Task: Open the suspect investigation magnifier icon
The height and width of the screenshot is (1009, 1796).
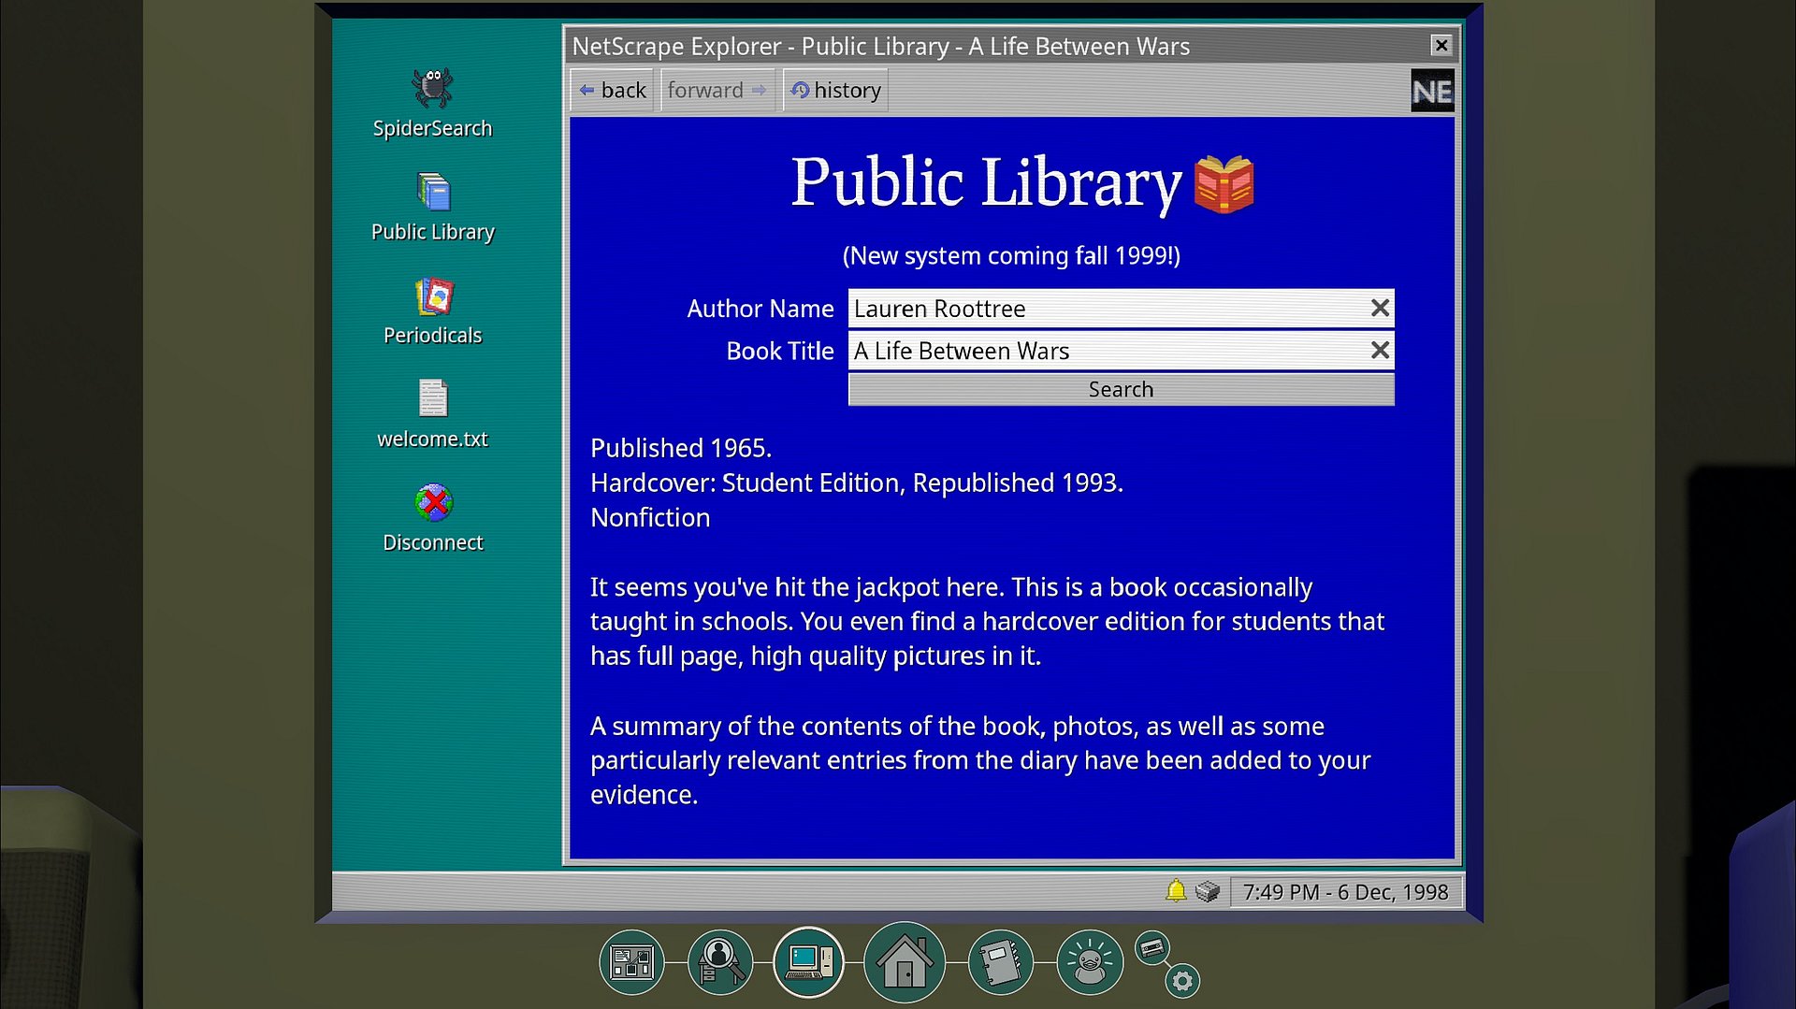Action: pos(719,962)
